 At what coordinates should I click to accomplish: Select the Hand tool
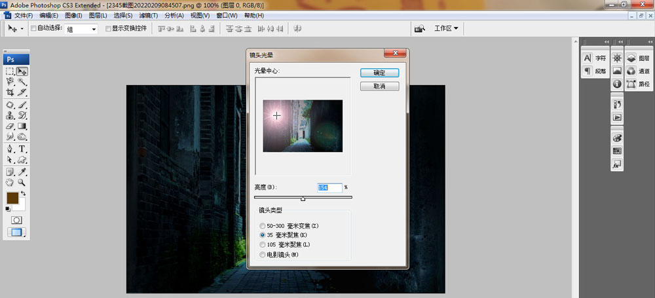[x=10, y=182]
